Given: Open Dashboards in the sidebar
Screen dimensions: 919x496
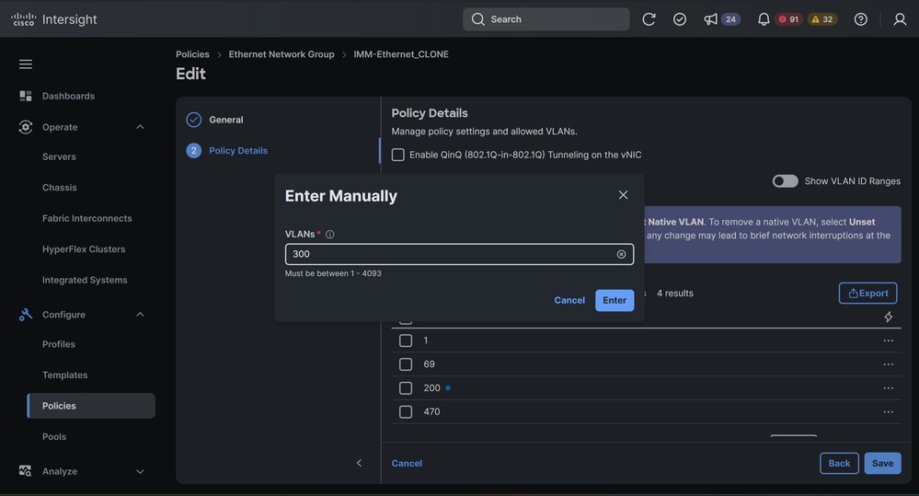Looking at the screenshot, I should [69, 96].
